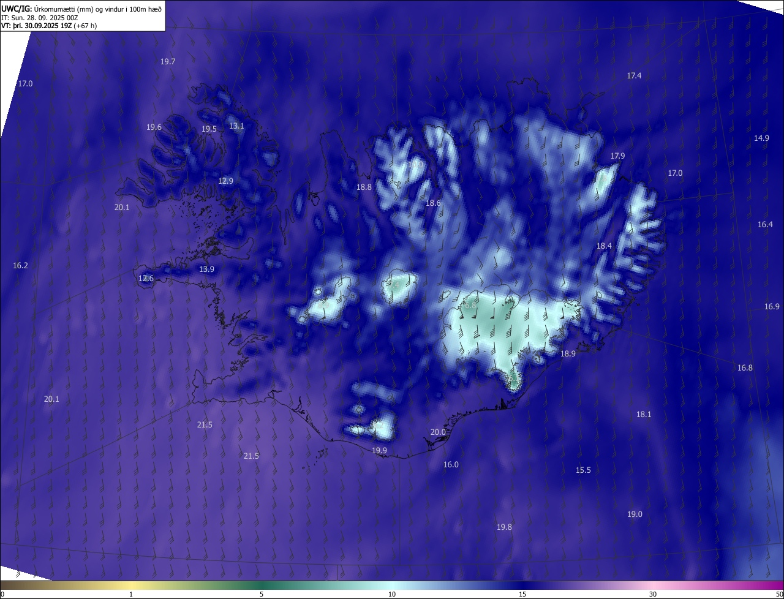Click the 18.9 value label

pyautogui.click(x=568, y=354)
